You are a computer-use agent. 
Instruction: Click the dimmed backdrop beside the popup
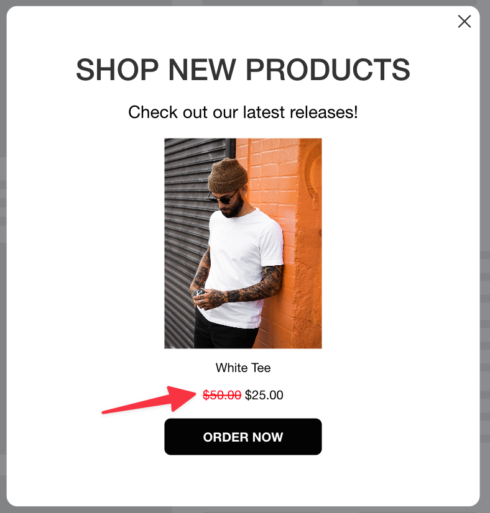2,256
